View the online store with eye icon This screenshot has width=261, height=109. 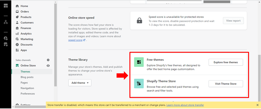pyautogui.click(x=48, y=66)
